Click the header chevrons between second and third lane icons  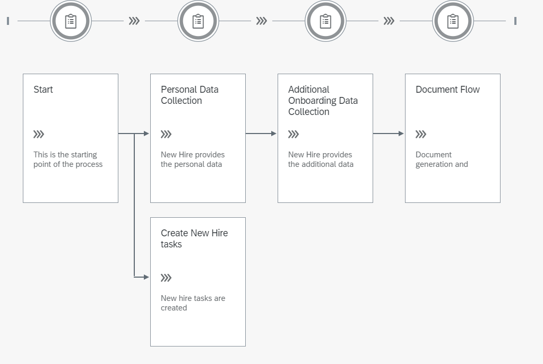[x=262, y=21]
